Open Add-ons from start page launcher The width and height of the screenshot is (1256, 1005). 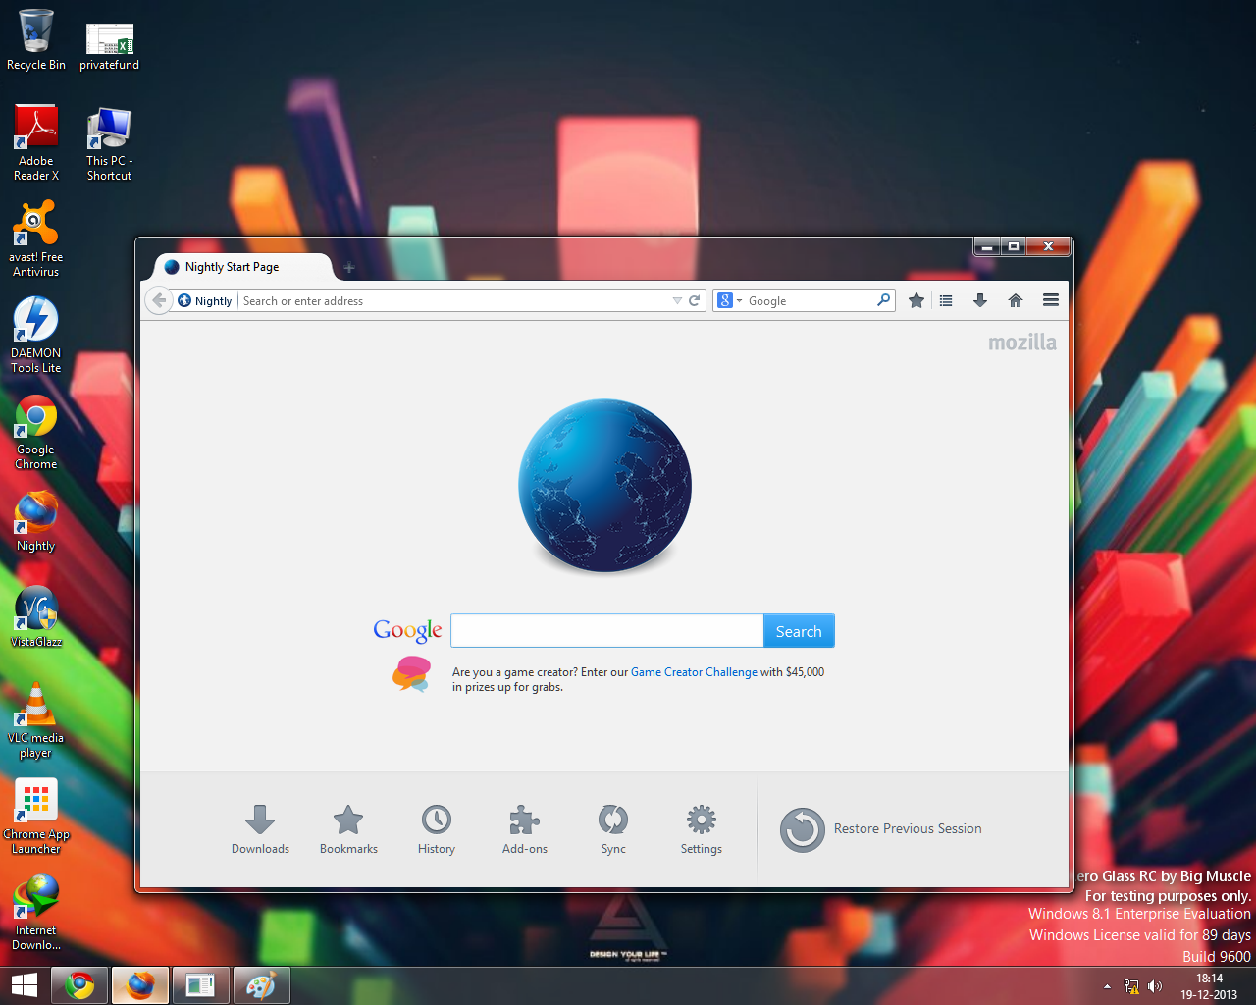[x=525, y=829]
